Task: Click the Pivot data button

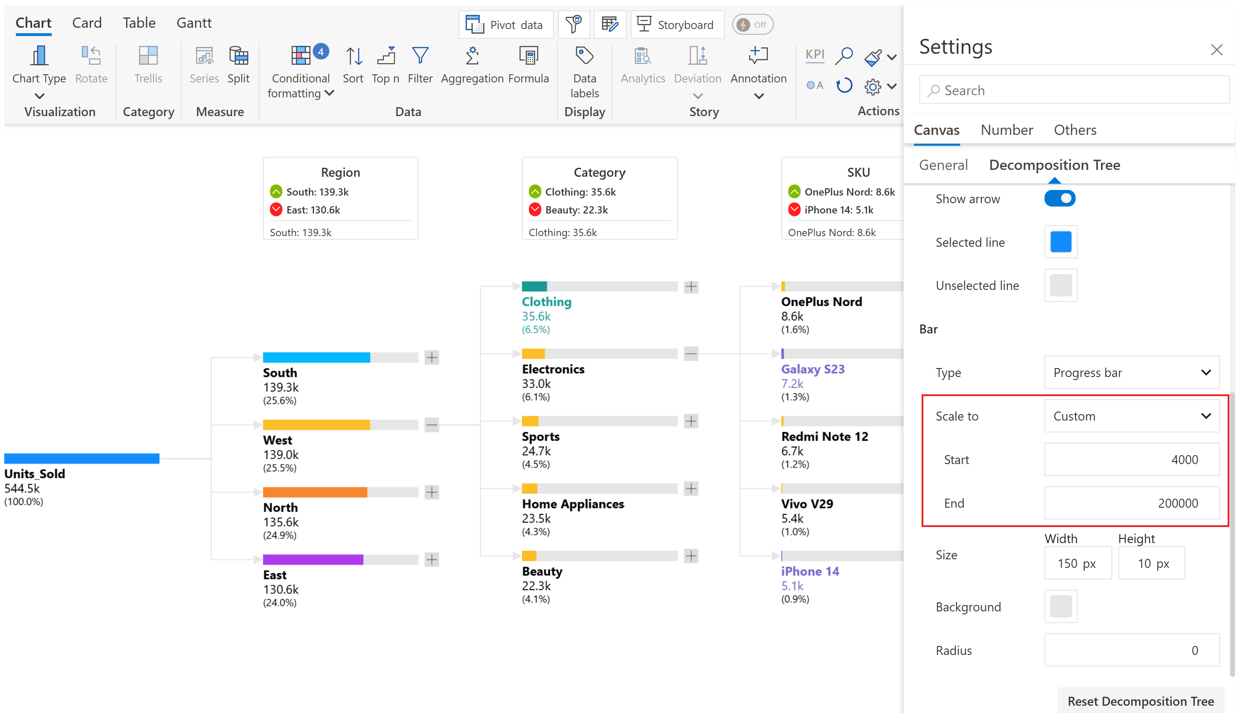Action: point(505,25)
